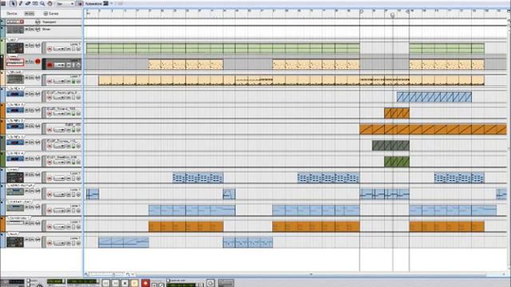
Task: Open lane dropdown of green hatched-clip track
Action: click(x=59, y=163)
